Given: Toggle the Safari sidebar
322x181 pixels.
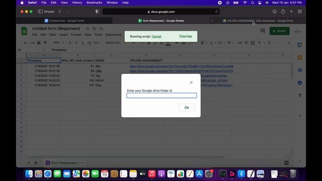Looking at the screenshot, I should click(x=40, y=12).
